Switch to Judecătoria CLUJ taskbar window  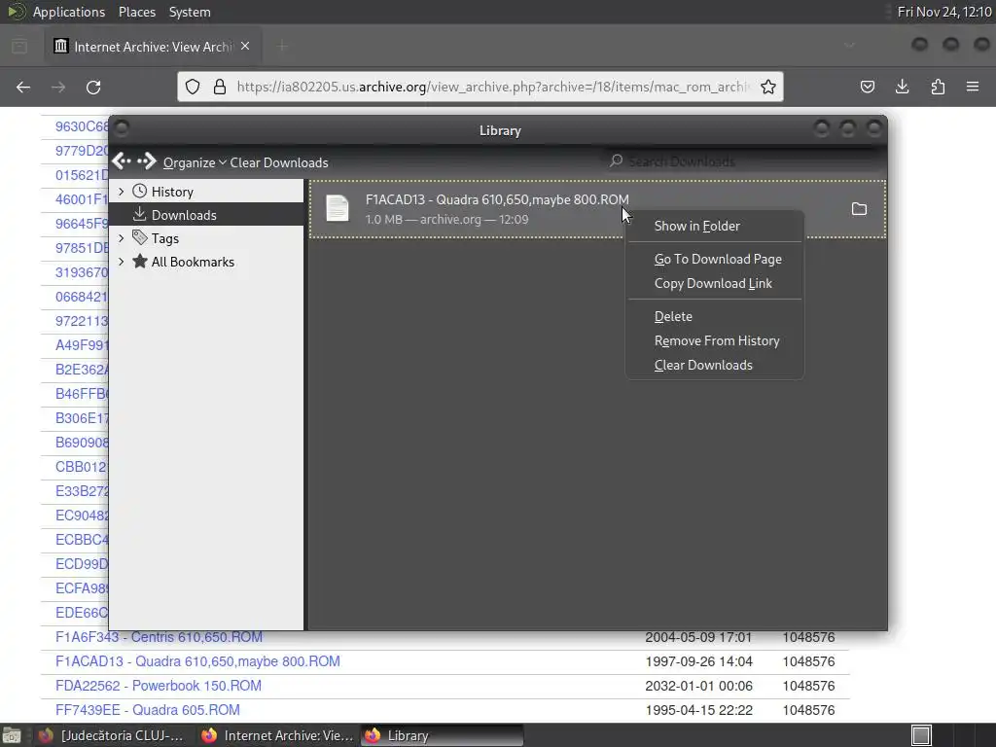point(113,735)
